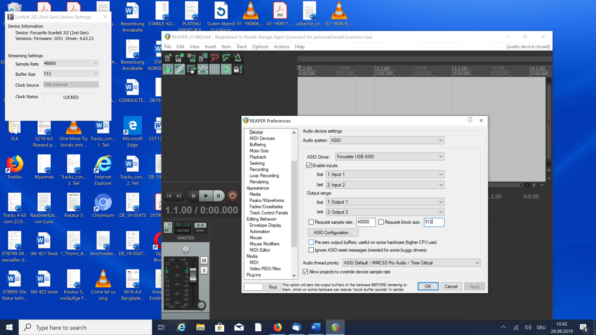
Task: Click Cancel in REAPER Preferences
Action: coord(451,287)
